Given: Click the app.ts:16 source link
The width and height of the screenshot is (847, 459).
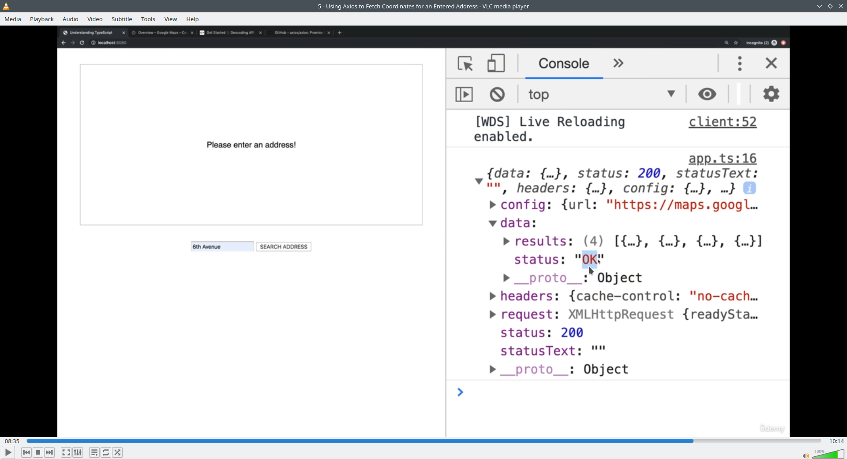Looking at the screenshot, I should (x=722, y=158).
